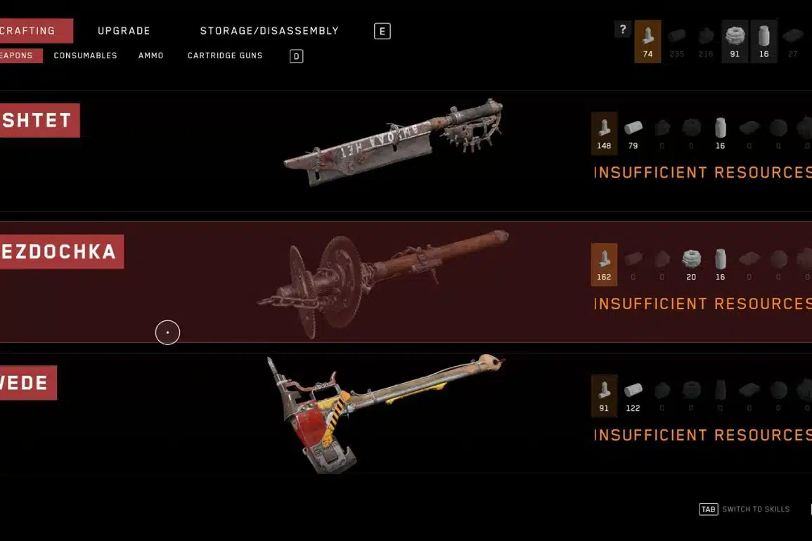Click the D key prompt

pyautogui.click(x=296, y=56)
